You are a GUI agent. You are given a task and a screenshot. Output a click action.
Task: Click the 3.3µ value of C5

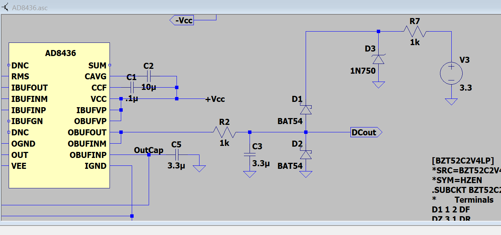(176, 165)
